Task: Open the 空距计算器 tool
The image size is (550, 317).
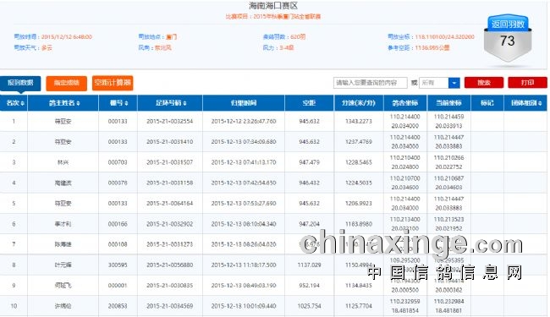Action: 113,83
